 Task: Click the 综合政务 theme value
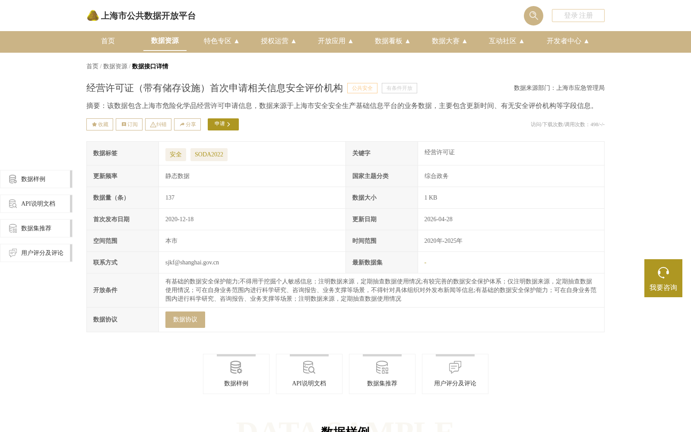click(x=436, y=176)
